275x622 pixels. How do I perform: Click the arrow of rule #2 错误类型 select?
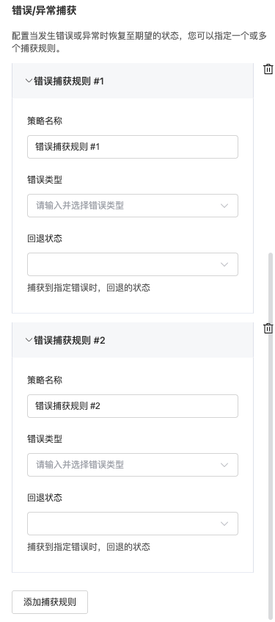coord(224,465)
